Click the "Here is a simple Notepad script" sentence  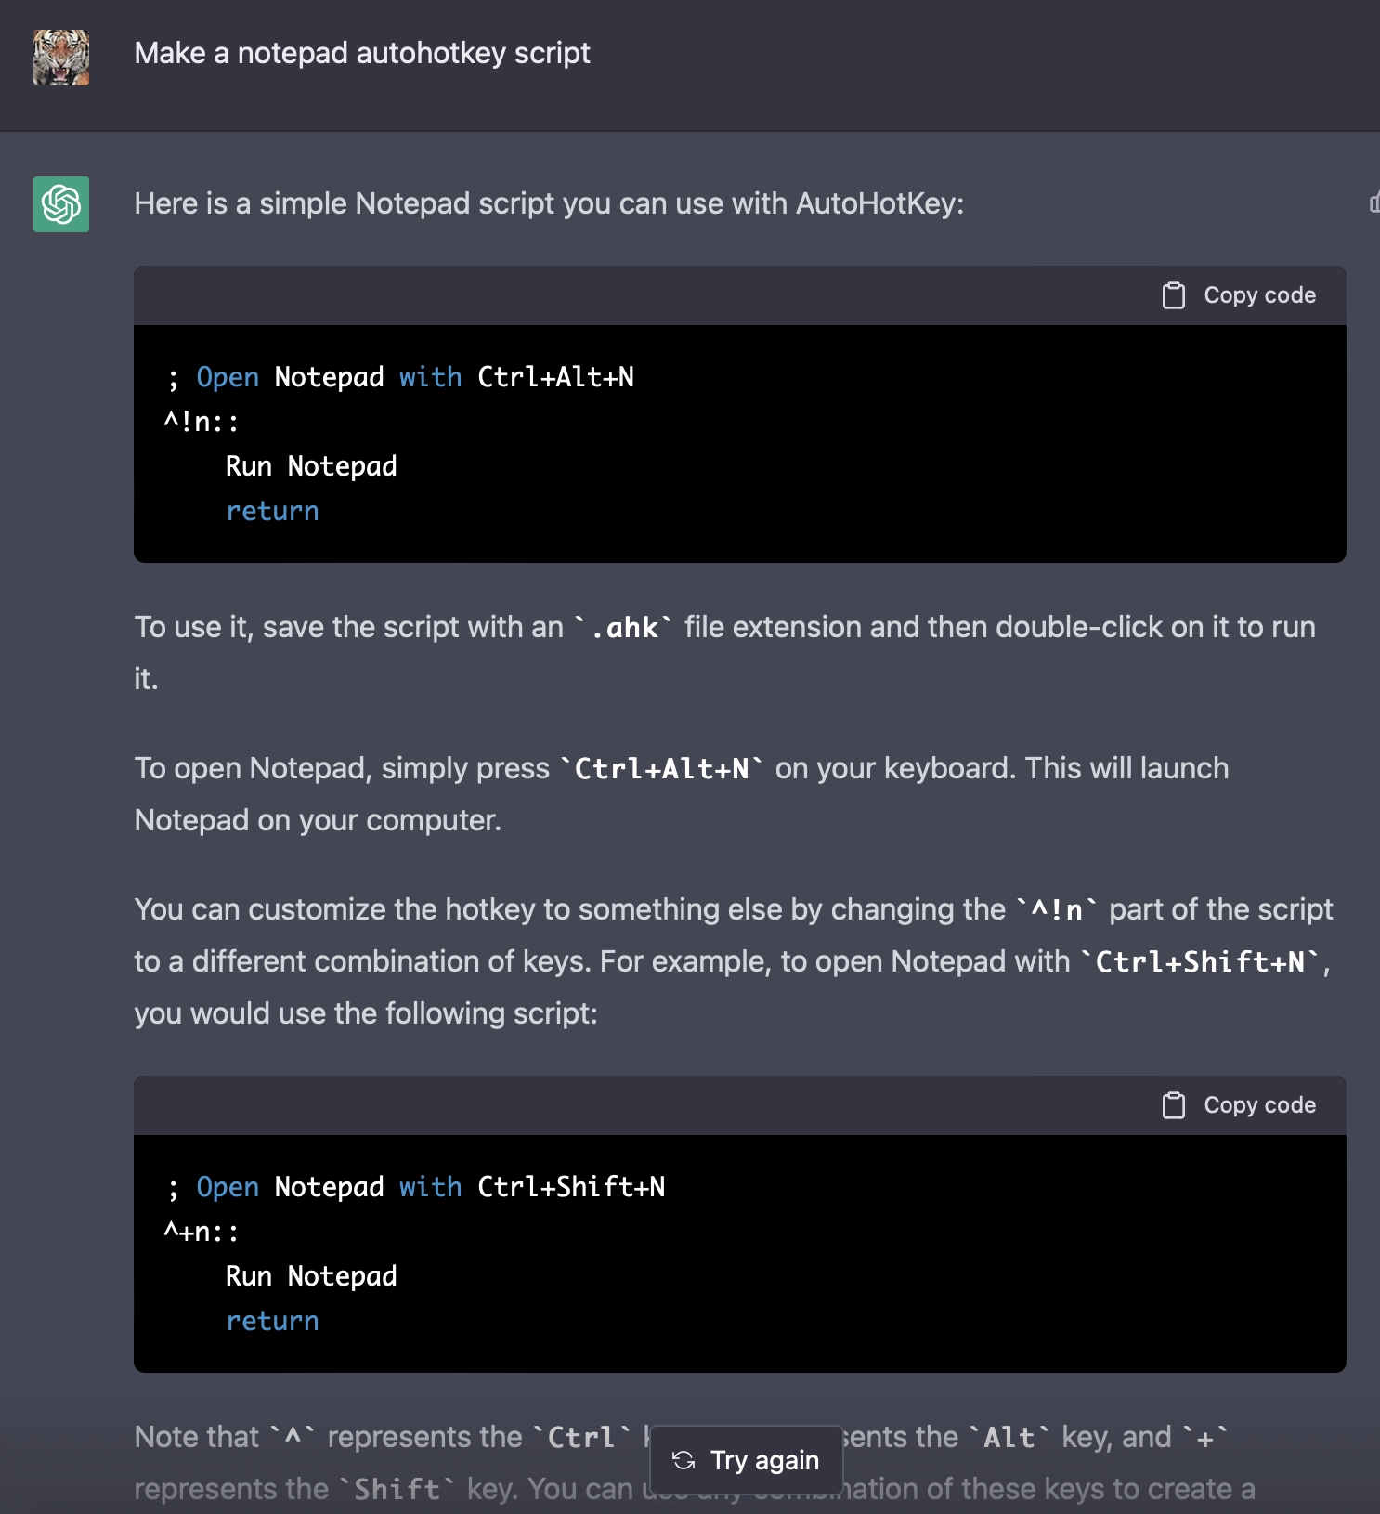(x=549, y=204)
